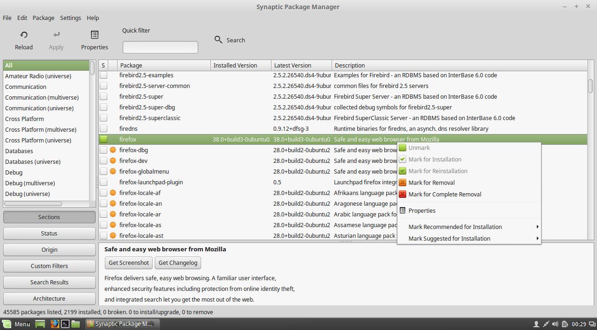This screenshot has height=330, width=597.
Task: Click the sections list vertical scrollbar
Action: (92, 68)
